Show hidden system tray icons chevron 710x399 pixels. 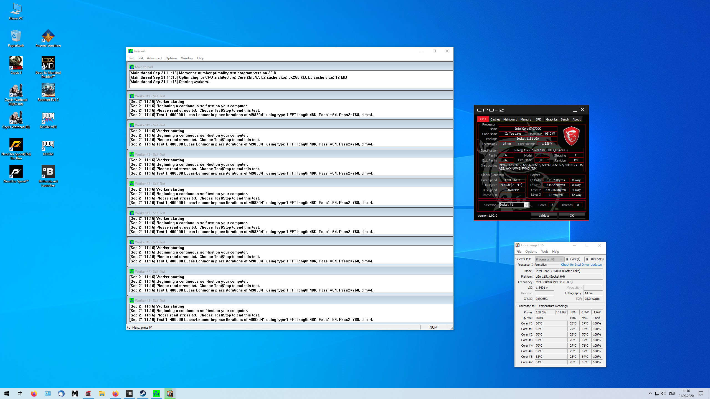[x=650, y=393]
